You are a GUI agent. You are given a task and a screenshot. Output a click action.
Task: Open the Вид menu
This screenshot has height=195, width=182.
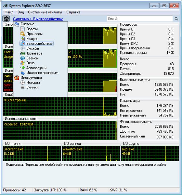tap(21, 12)
